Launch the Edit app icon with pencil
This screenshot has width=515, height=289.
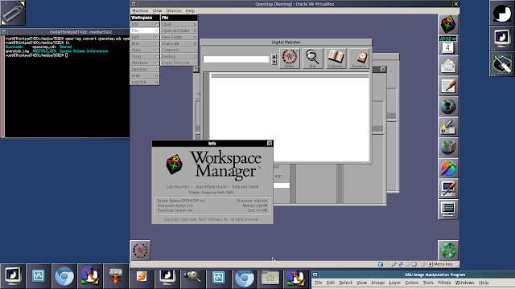[448, 86]
